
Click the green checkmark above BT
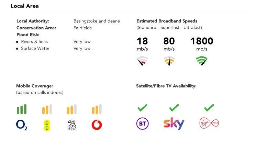[x=143, y=108]
